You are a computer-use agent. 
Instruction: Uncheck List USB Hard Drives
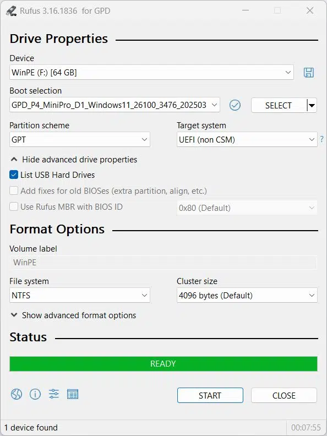tap(14, 175)
